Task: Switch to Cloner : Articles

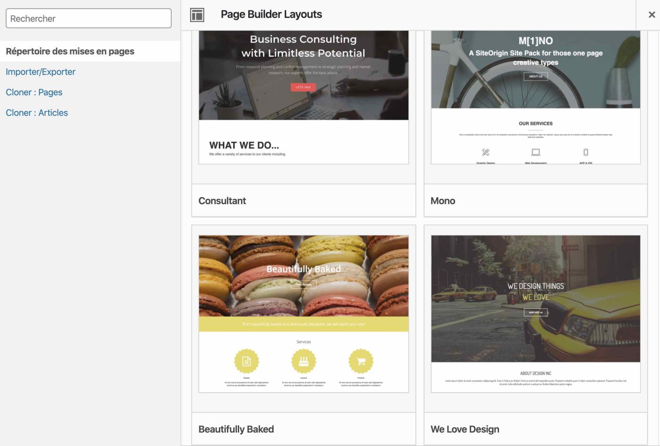Action: [x=37, y=113]
